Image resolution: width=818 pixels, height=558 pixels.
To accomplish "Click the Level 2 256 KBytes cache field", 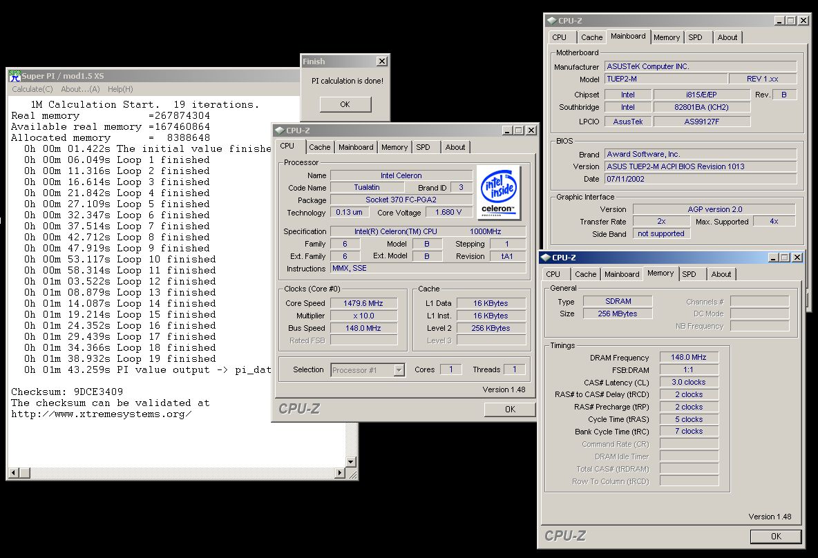I will (491, 329).
